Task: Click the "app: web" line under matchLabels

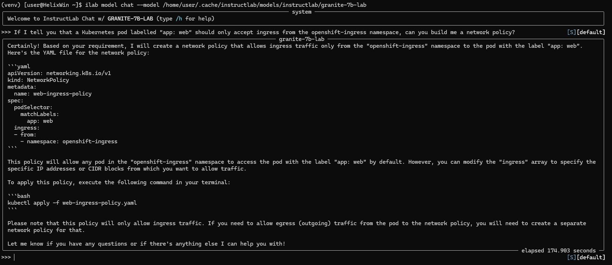Action: pyautogui.click(x=40, y=121)
